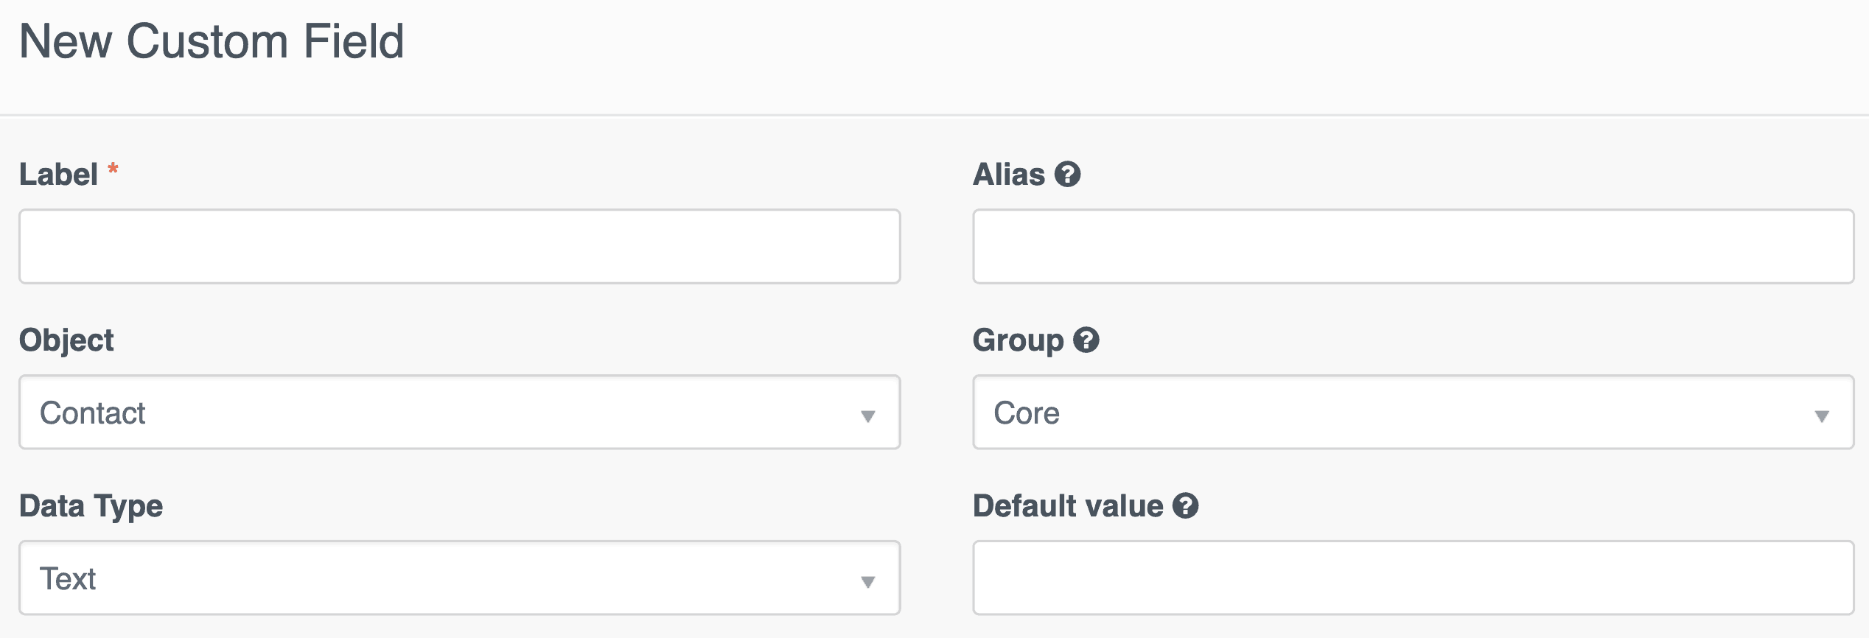Click the arrow of the Data Type combo box
1869x638 pixels.
click(868, 582)
